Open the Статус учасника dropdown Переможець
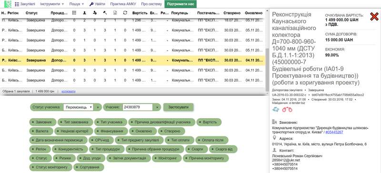Image resolution: width=381 pixels, height=173 pixels. tap(78, 107)
